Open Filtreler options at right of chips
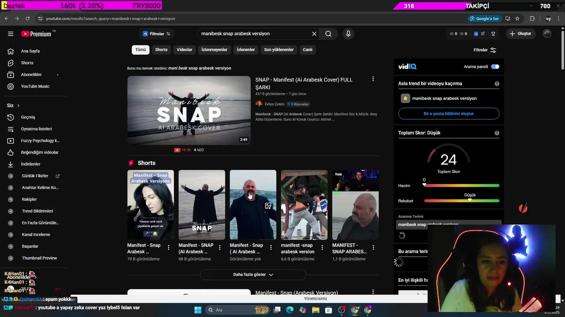 pyautogui.click(x=485, y=50)
